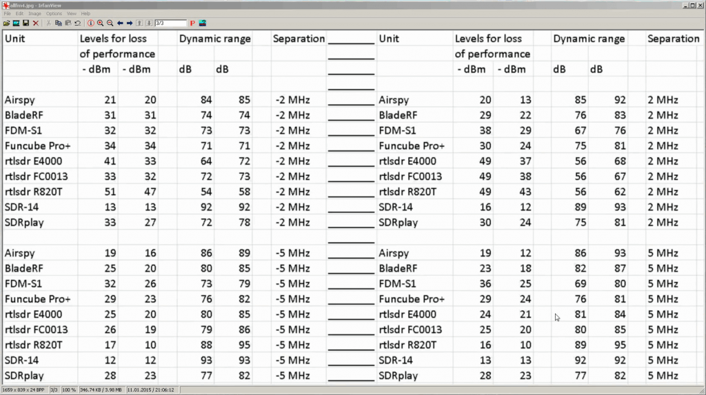The image size is (706, 395).
Task: Open properties with the red P icon
Action: (x=193, y=23)
